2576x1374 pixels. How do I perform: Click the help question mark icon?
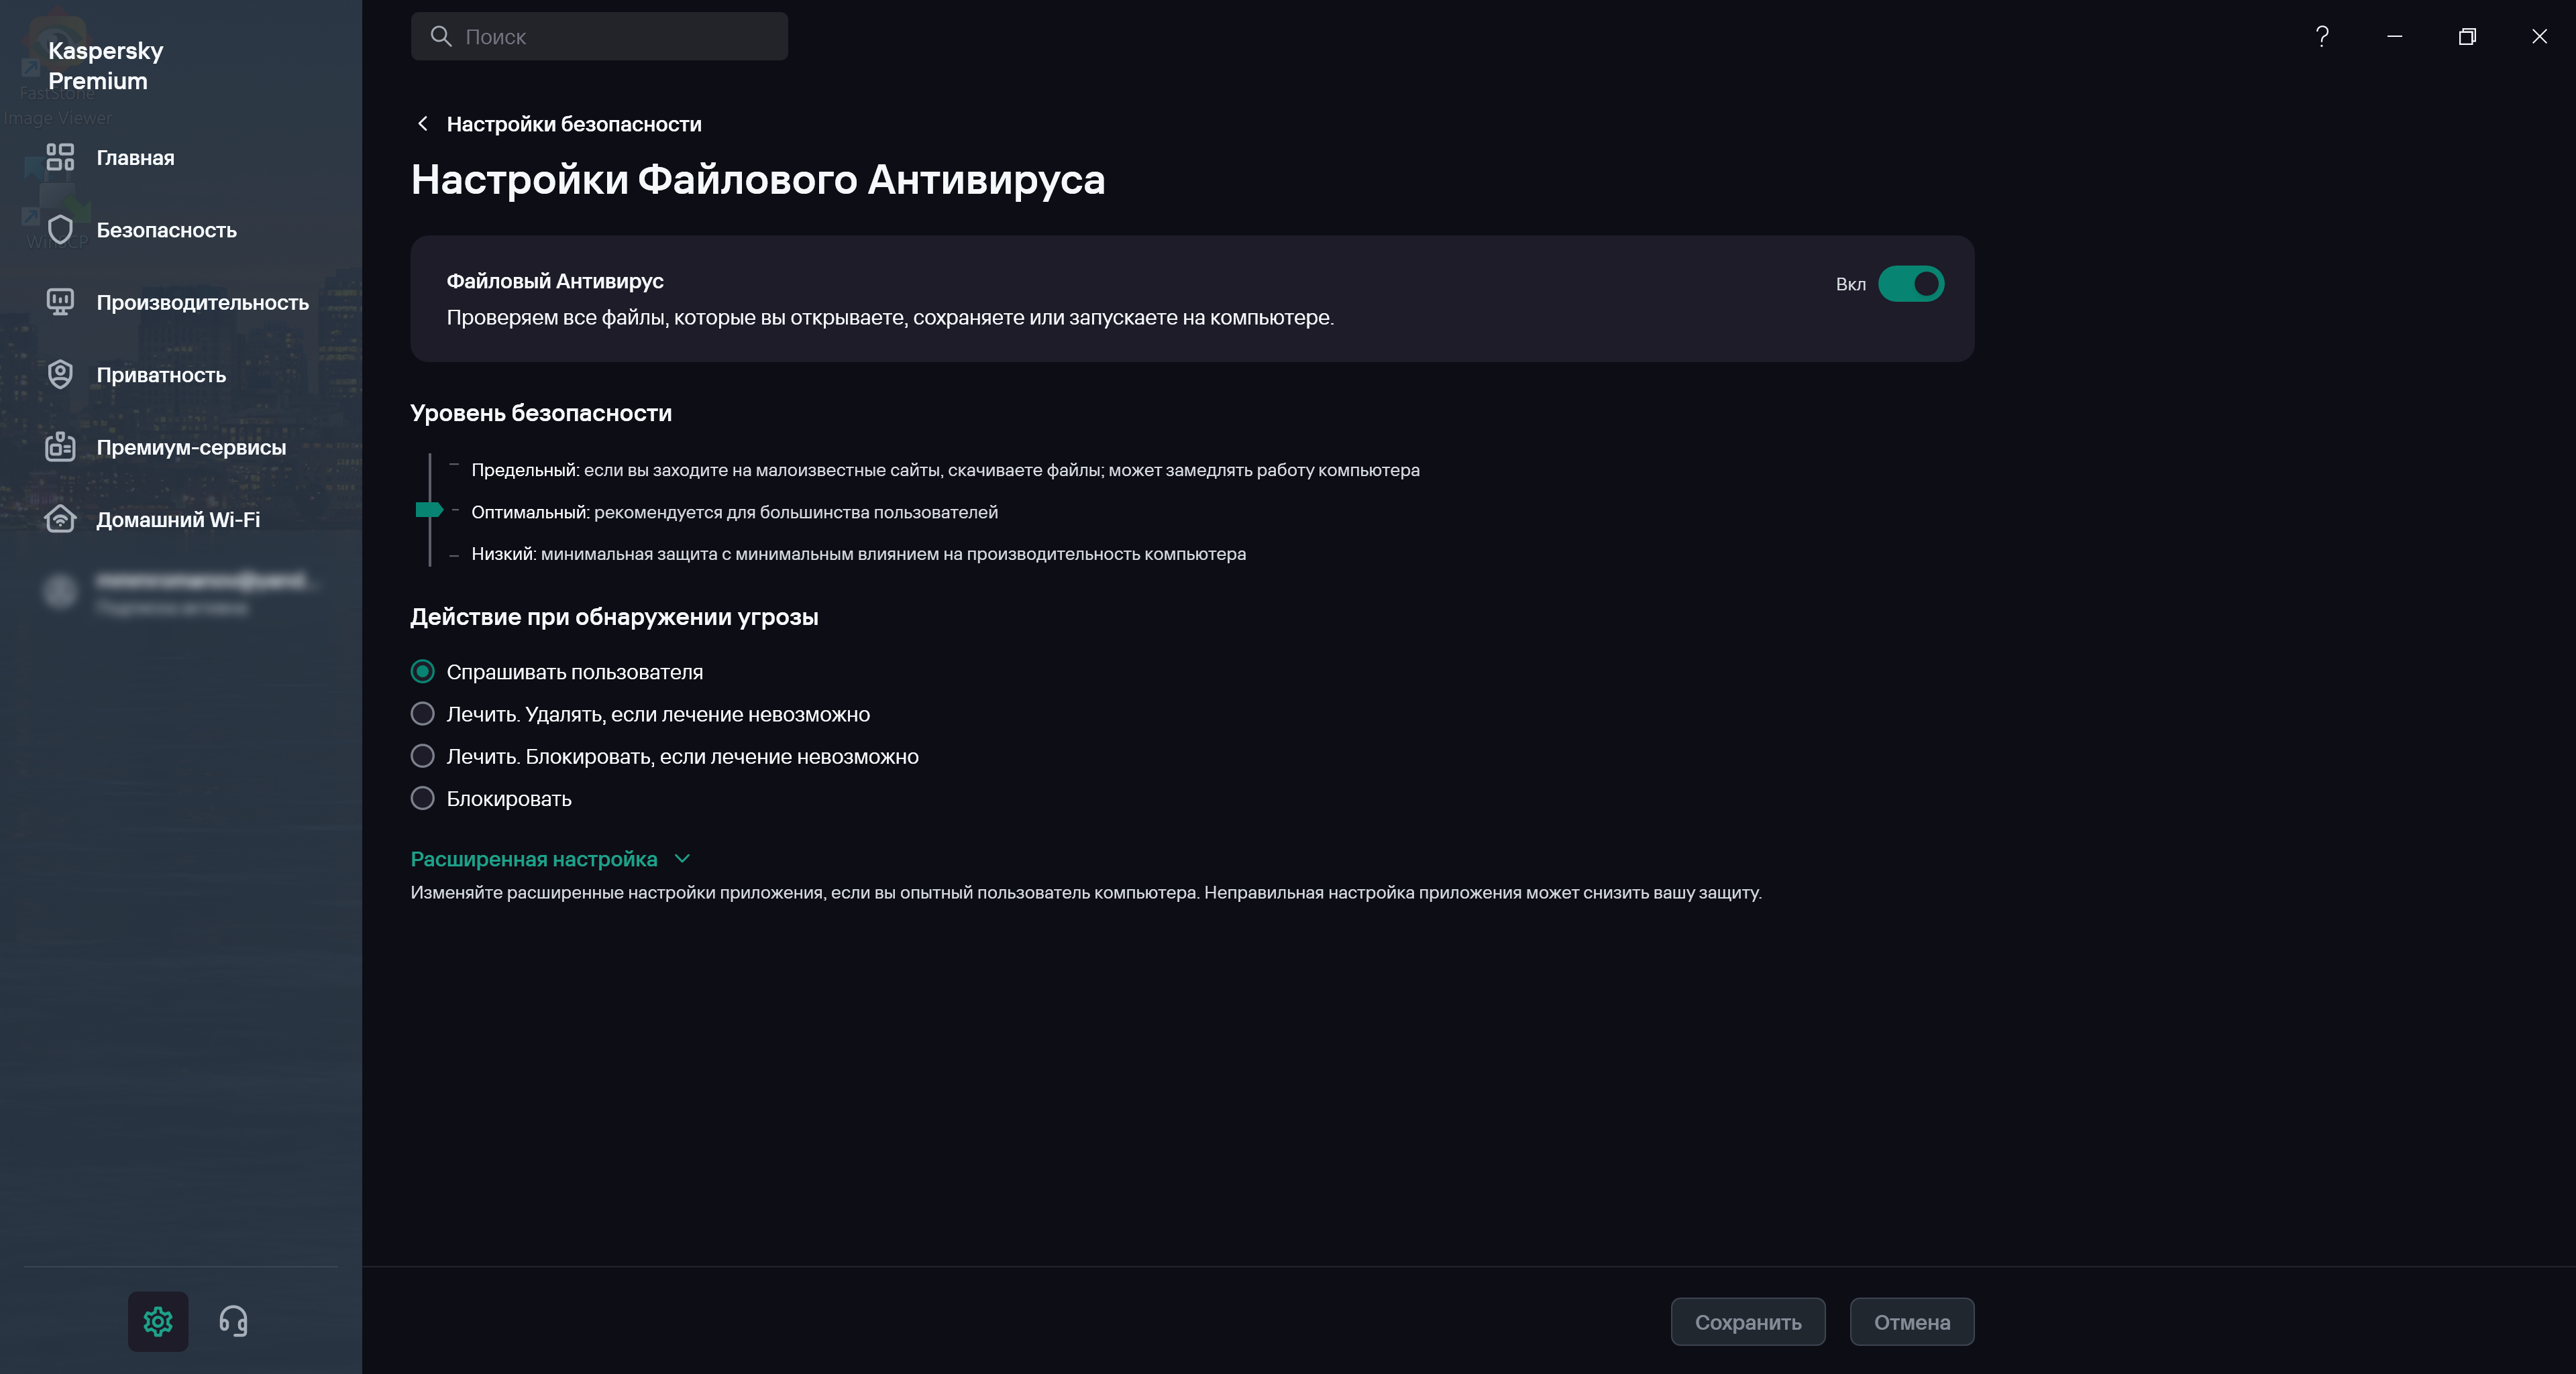coord(2322,37)
